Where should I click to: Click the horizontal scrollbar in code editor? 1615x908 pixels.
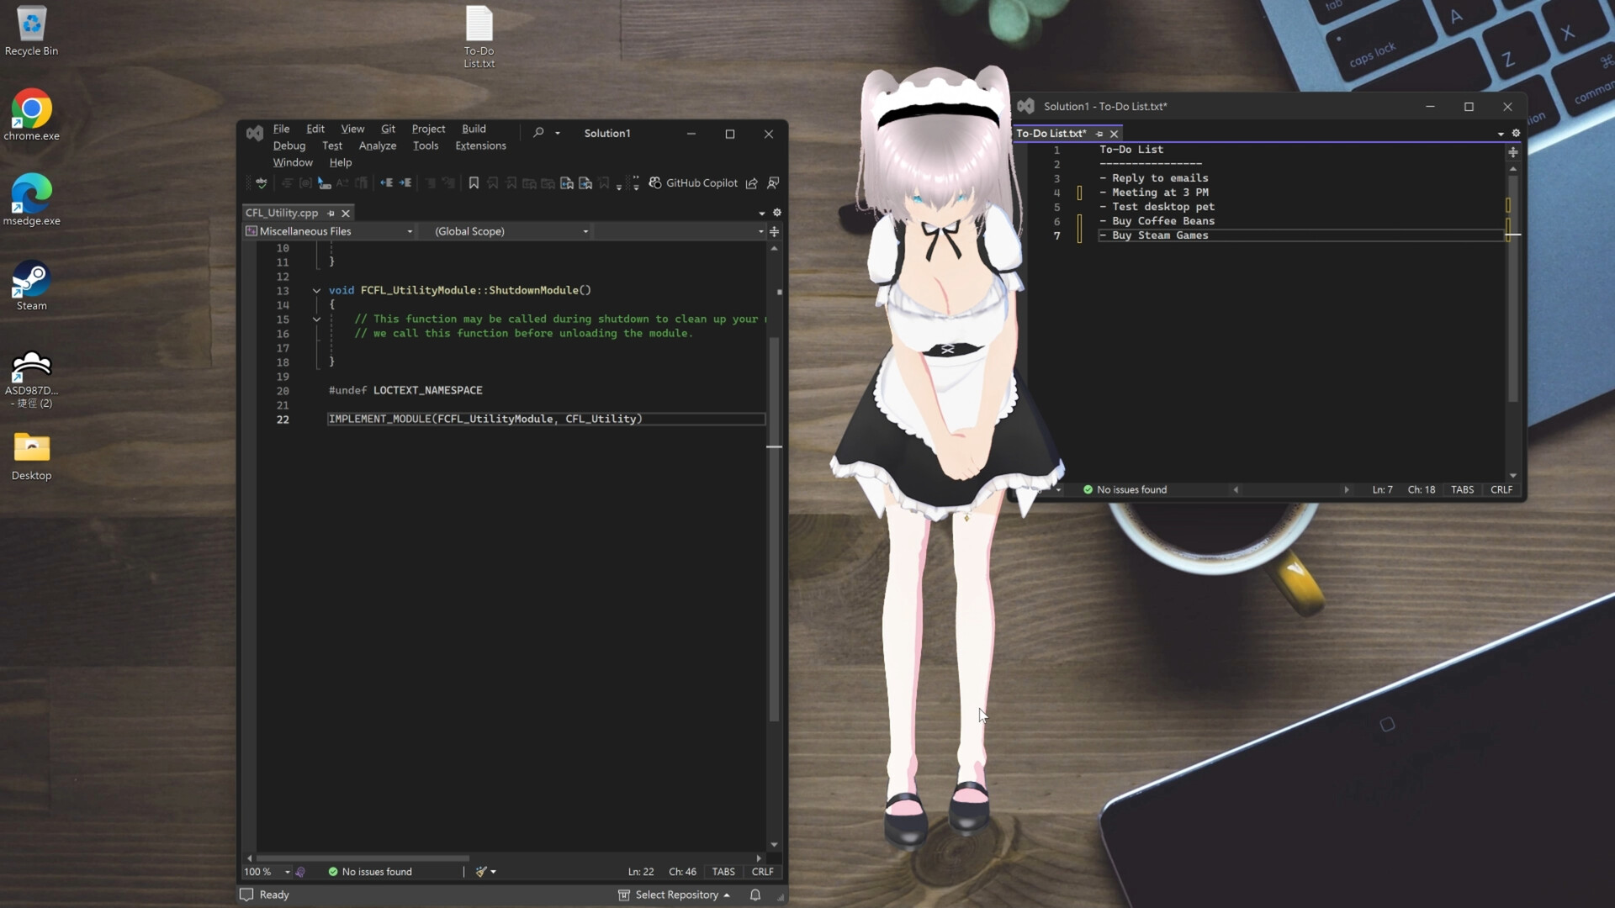(363, 858)
